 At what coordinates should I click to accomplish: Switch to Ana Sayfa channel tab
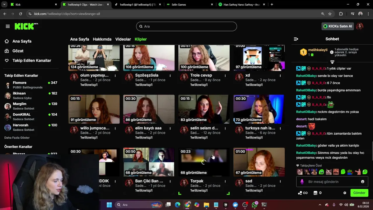pyautogui.click(x=80, y=39)
